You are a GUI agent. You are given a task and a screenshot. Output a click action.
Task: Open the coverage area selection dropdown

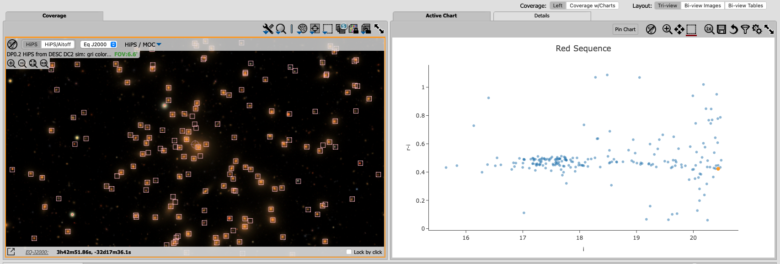pos(328,29)
